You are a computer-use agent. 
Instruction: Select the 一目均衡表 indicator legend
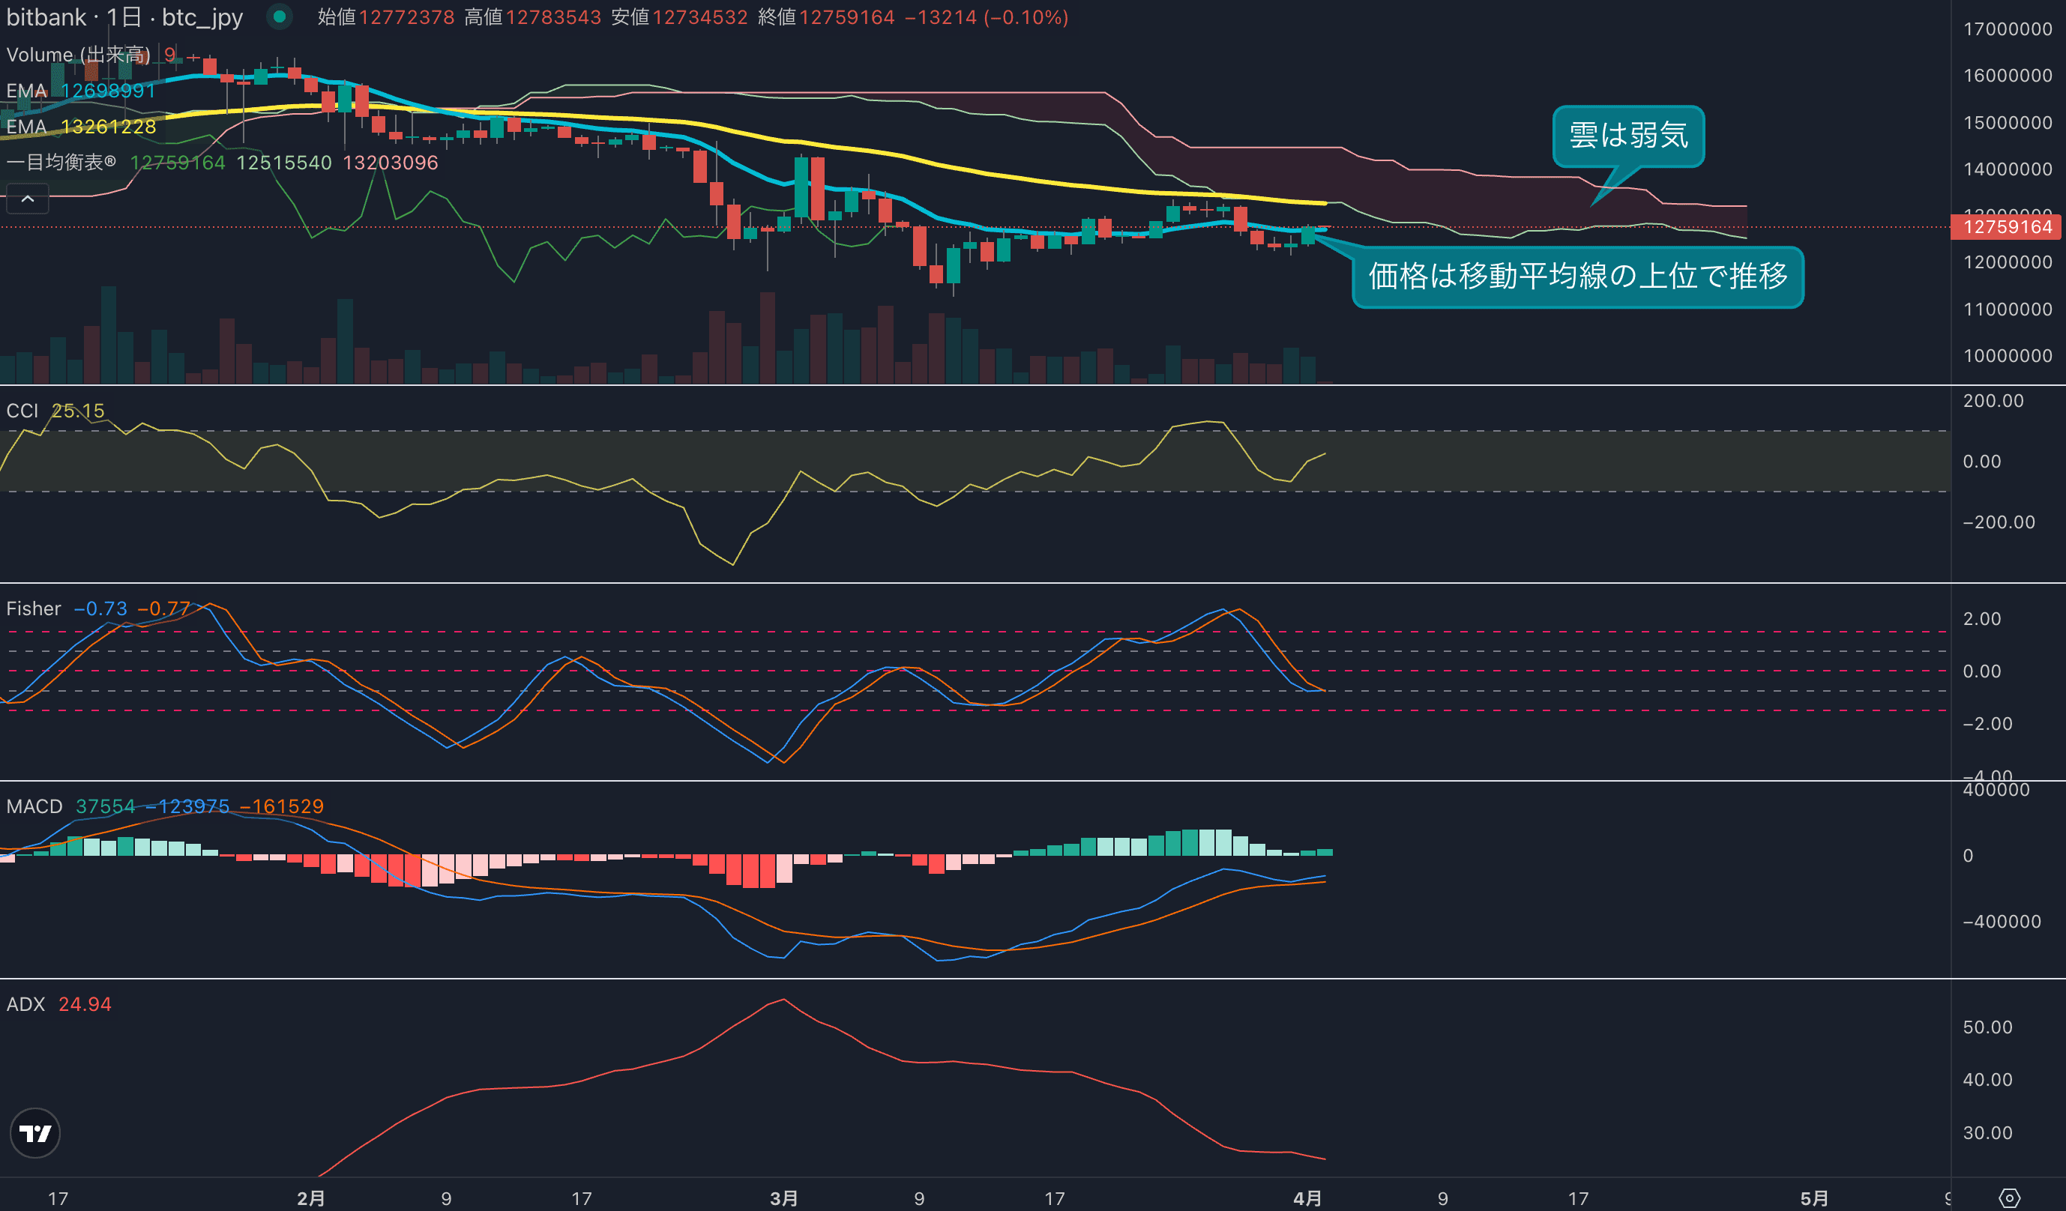[61, 162]
